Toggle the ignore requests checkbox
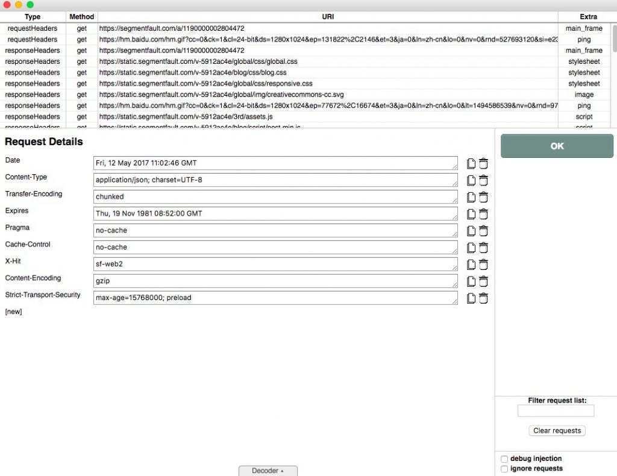Image resolution: width=617 pixels, height=476 pixels. (x=505, y=469)
